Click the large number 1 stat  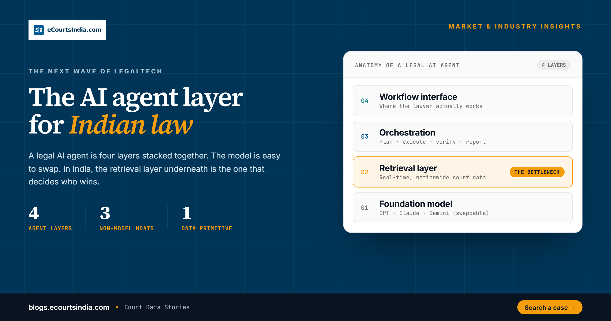(187, 213)
